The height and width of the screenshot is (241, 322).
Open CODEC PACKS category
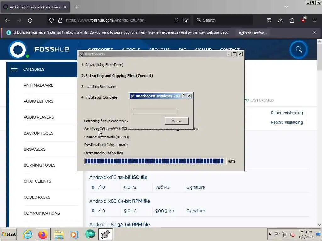pos(37,197)
